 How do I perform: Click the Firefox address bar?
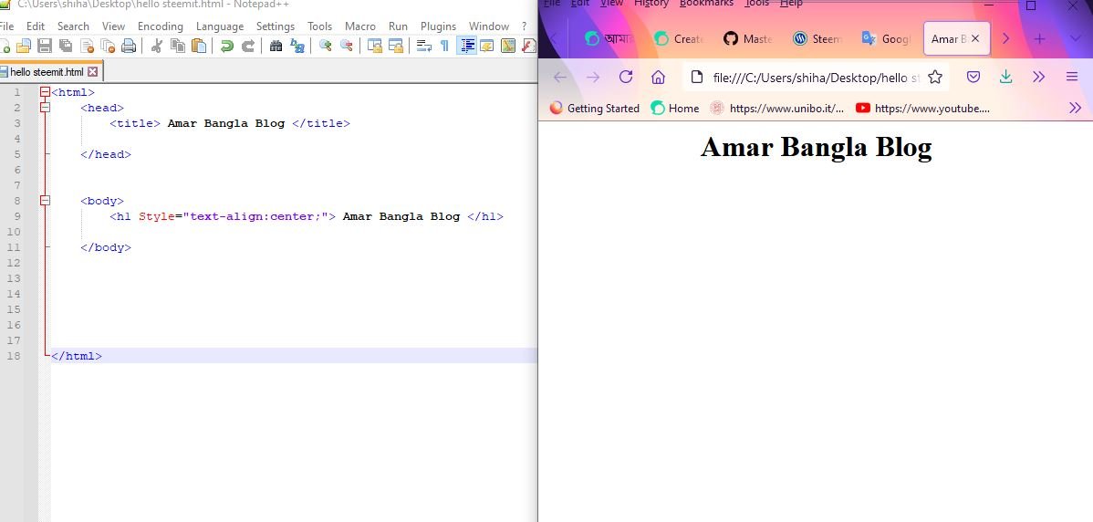[x=816, y=77]
